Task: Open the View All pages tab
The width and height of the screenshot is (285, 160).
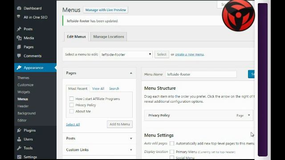Action: [98, 88]
